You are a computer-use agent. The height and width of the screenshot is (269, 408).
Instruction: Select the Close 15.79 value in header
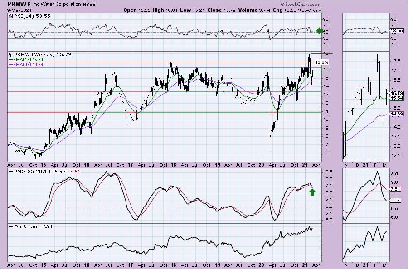click(221, 10)
